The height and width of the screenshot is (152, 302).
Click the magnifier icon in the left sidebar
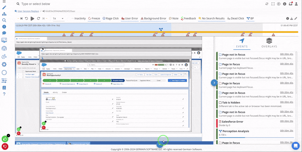click(4, 20)
